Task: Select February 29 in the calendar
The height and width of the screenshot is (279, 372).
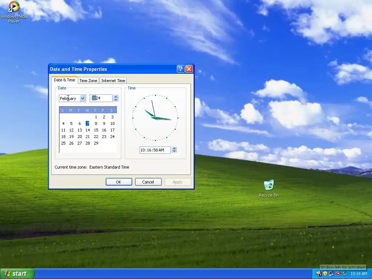Action: click(96, 143)
